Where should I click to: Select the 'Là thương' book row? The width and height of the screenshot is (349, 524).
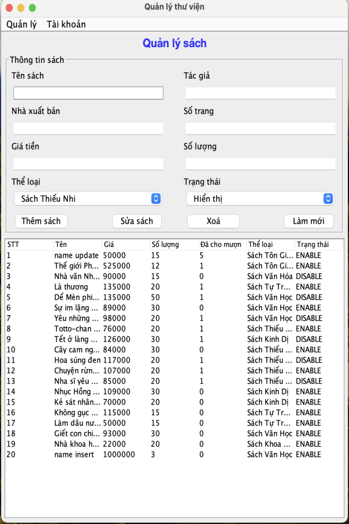click(x=174, y=286)
